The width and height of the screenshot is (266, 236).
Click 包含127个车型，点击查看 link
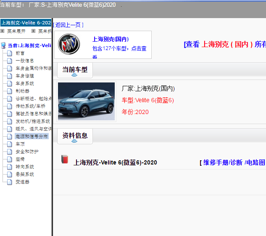[119, 52]
